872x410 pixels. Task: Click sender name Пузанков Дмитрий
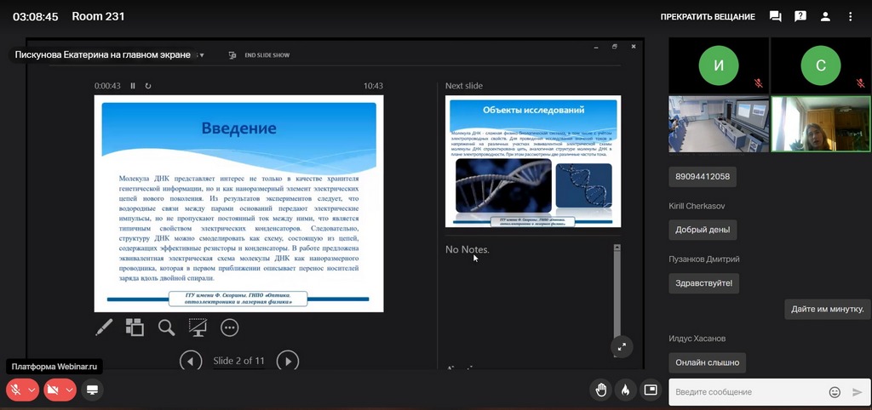[703, 259]
